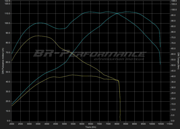Click the 'Tours (t/m)' x-axis title
180x129 pixels.
pyautogui.click(x=91, y=127)
